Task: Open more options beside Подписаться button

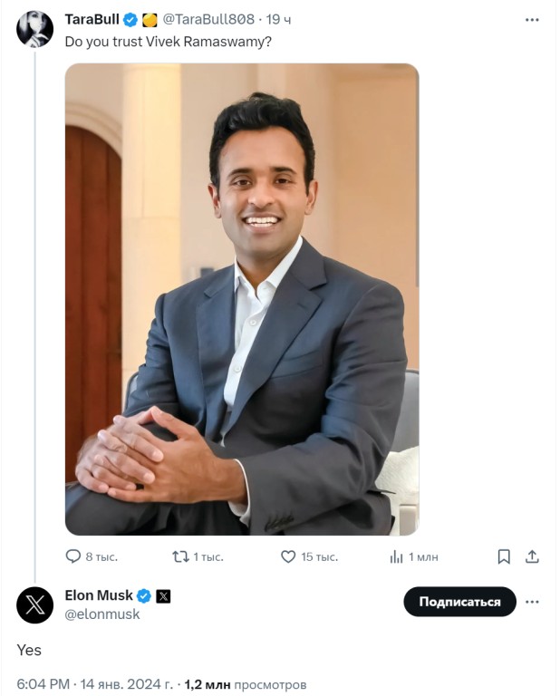Action: pos(533,602)
